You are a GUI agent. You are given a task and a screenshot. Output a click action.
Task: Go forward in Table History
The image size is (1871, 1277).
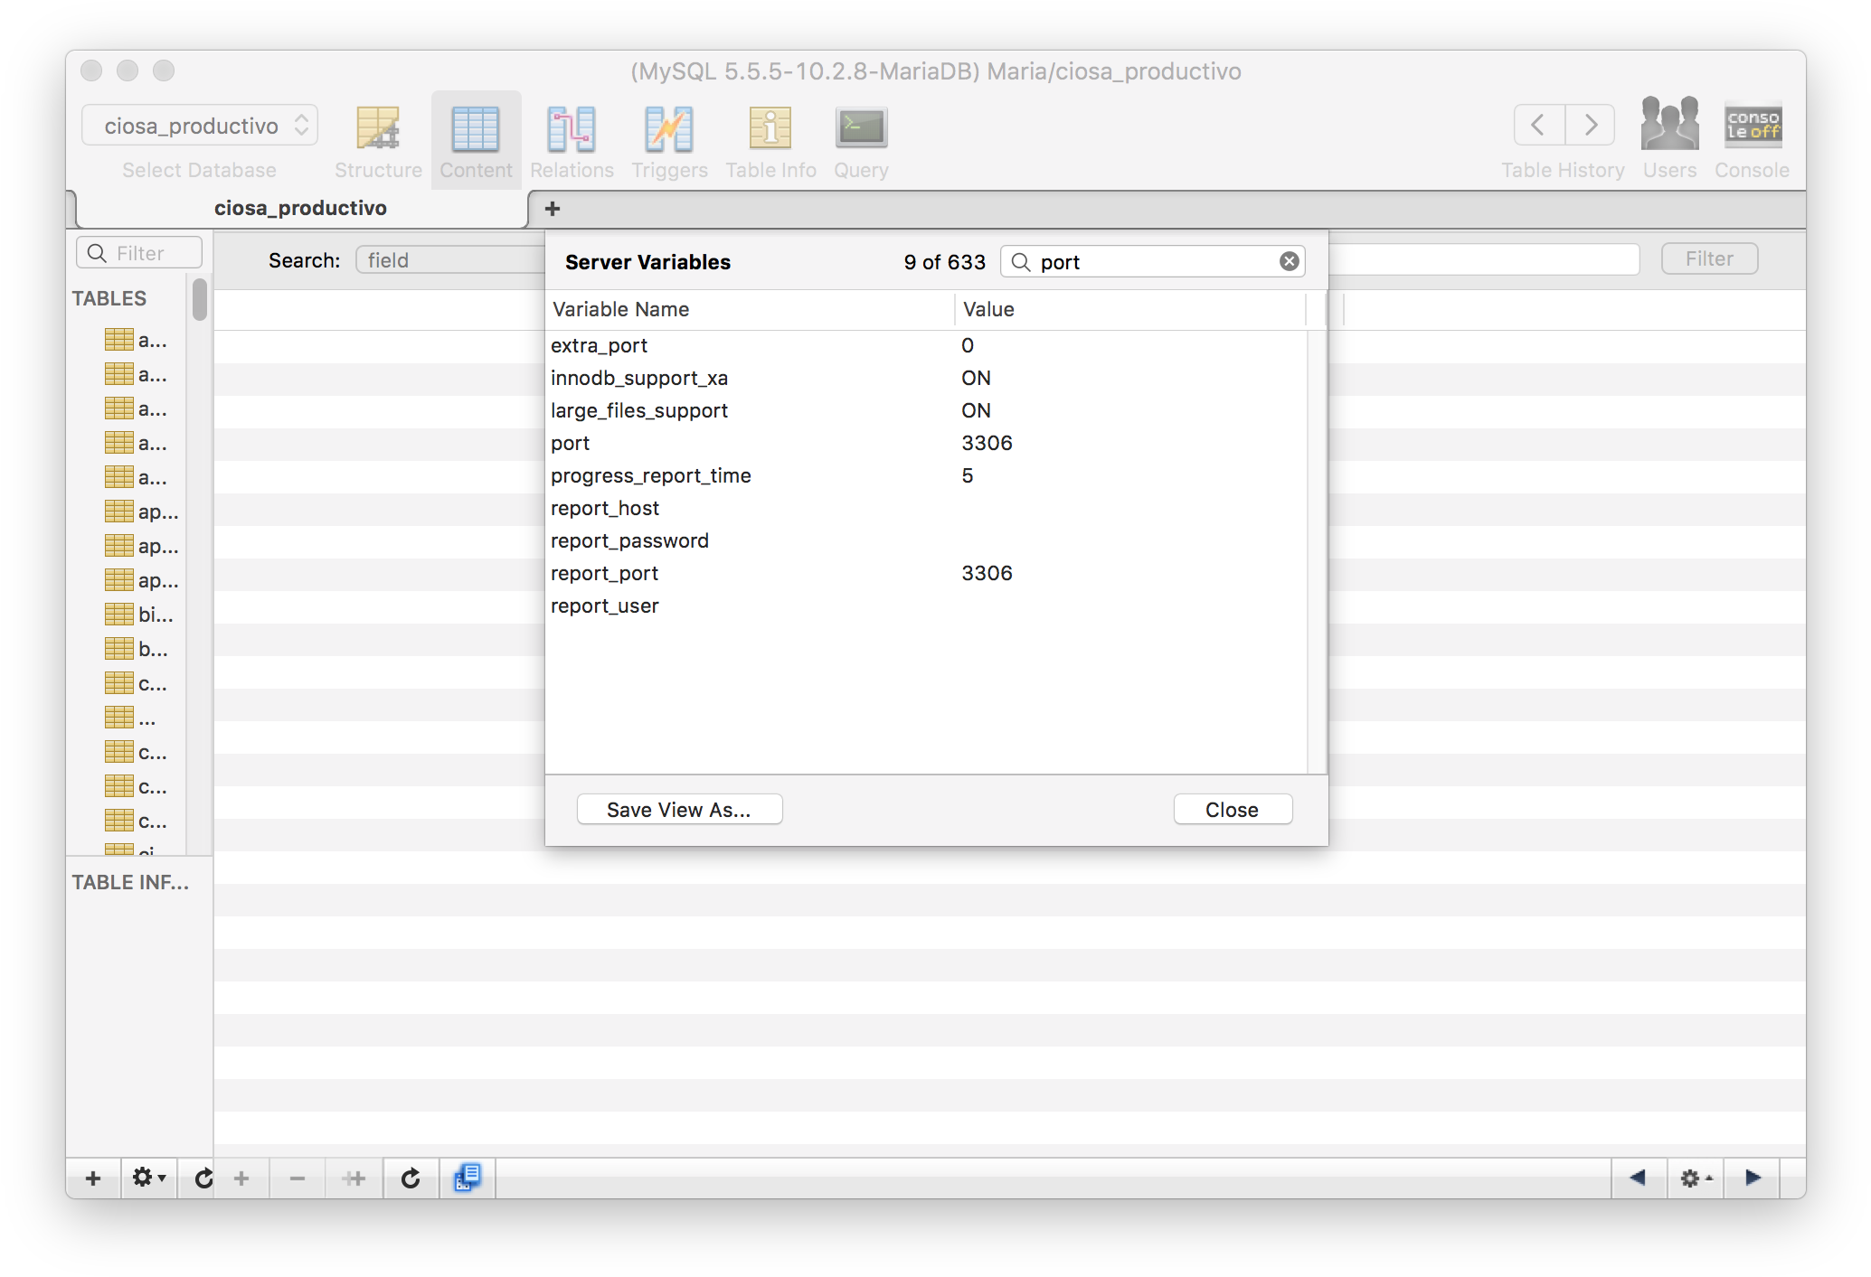point(1590,125)
